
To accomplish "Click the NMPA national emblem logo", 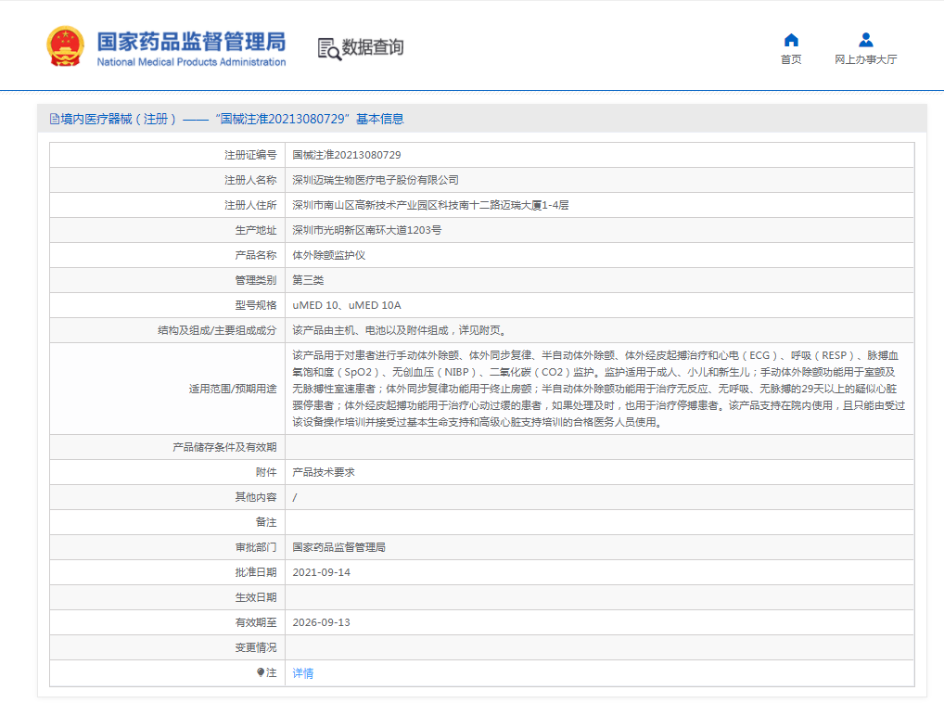I will 63,45.
